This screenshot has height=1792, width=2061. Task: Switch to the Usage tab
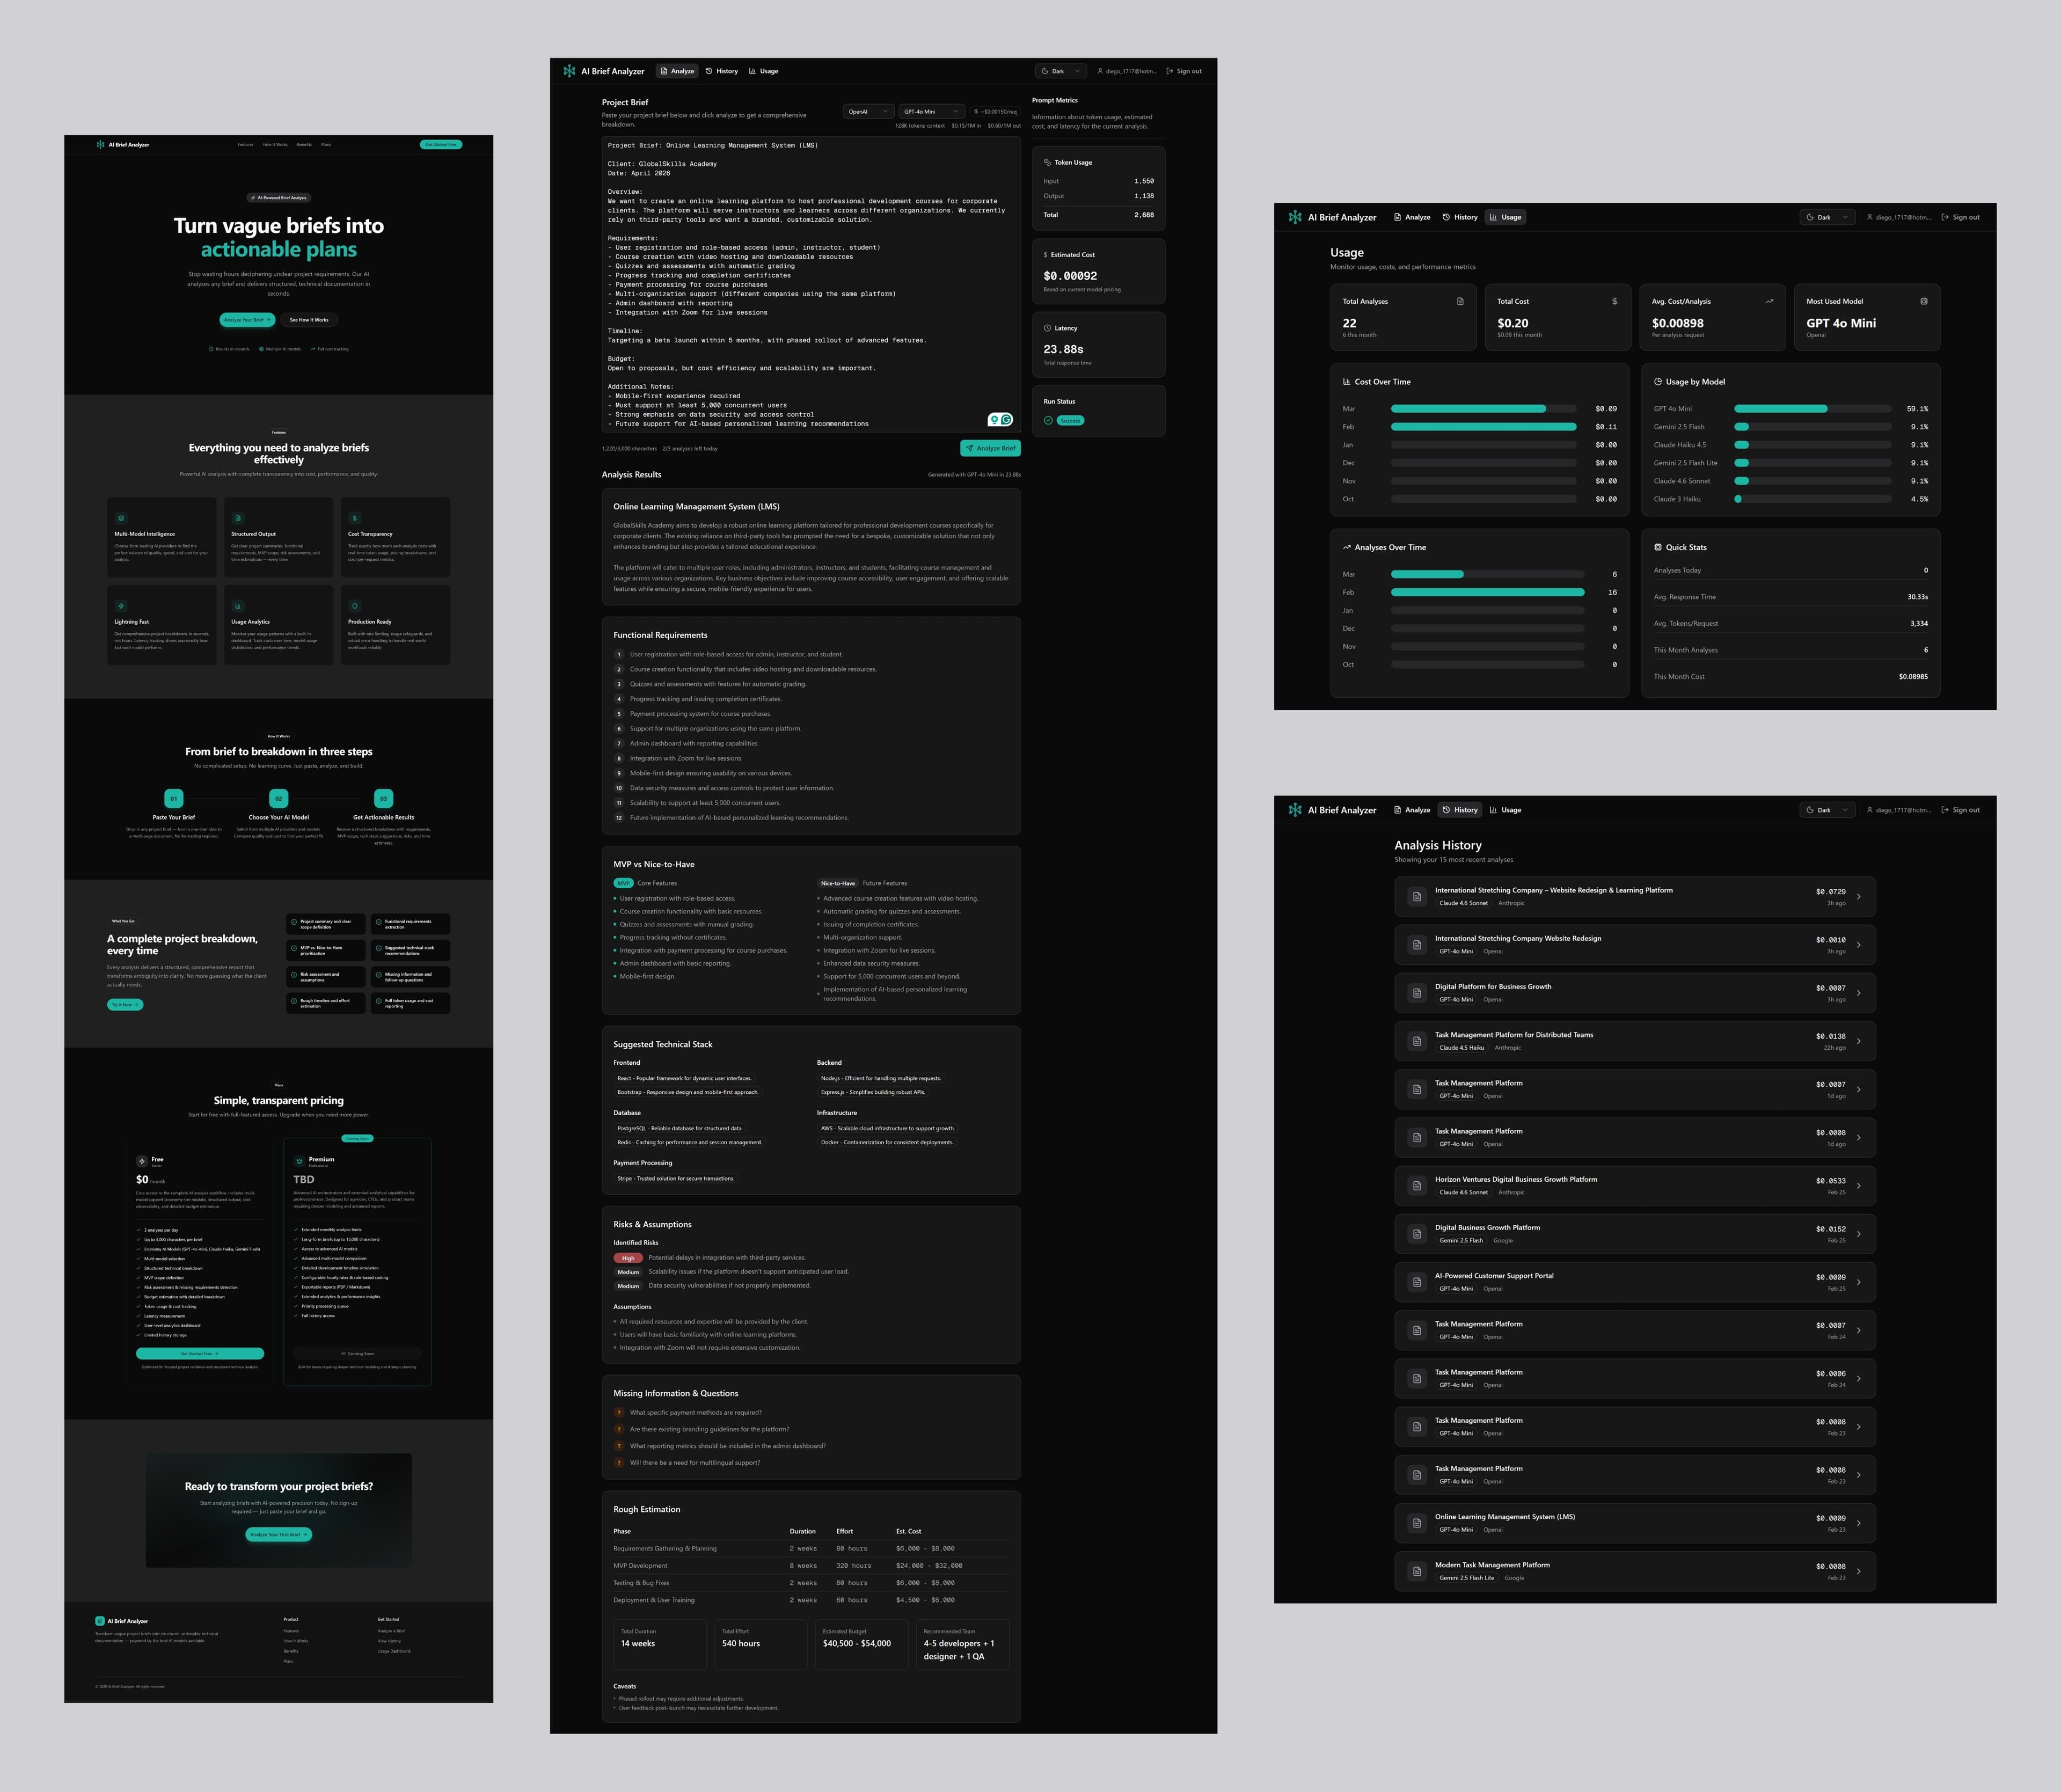[764, 71]
